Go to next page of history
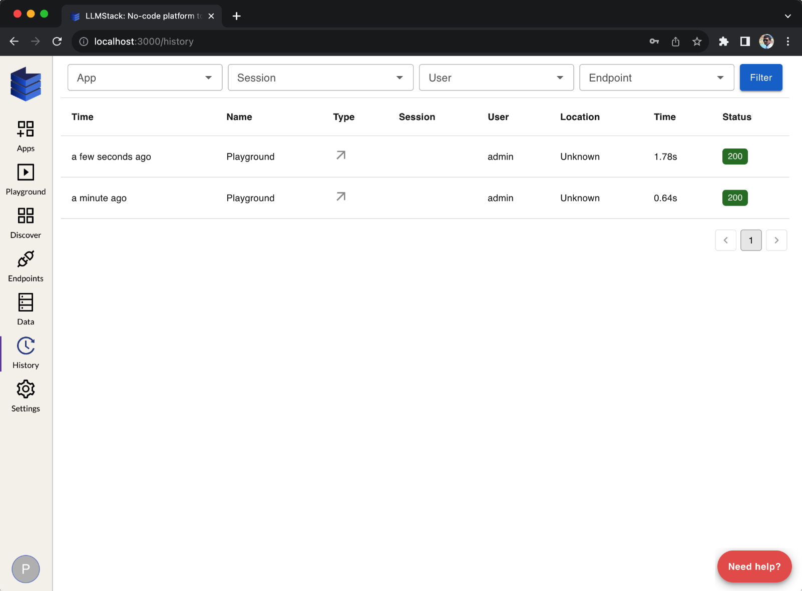The width and height of the screenshot is (802, 591). pyautogui.click(x=776, y=240)
